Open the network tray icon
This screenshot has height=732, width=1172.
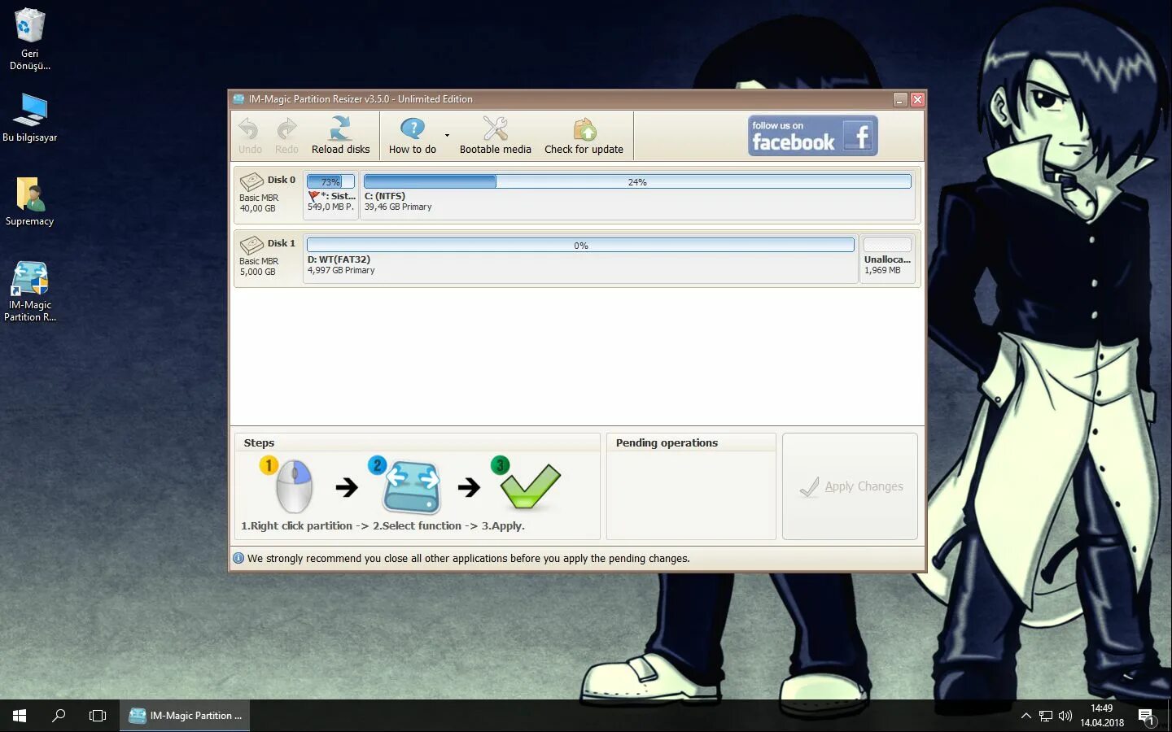[x=1046, y=716]
